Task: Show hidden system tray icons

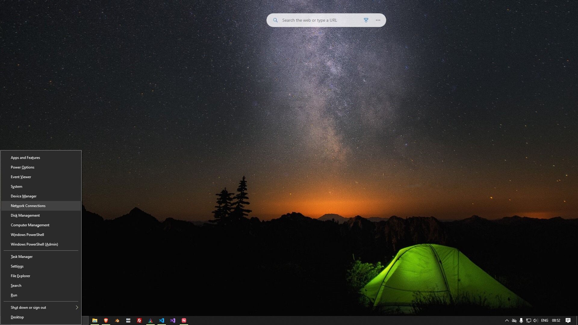Action: click(507, 320)
